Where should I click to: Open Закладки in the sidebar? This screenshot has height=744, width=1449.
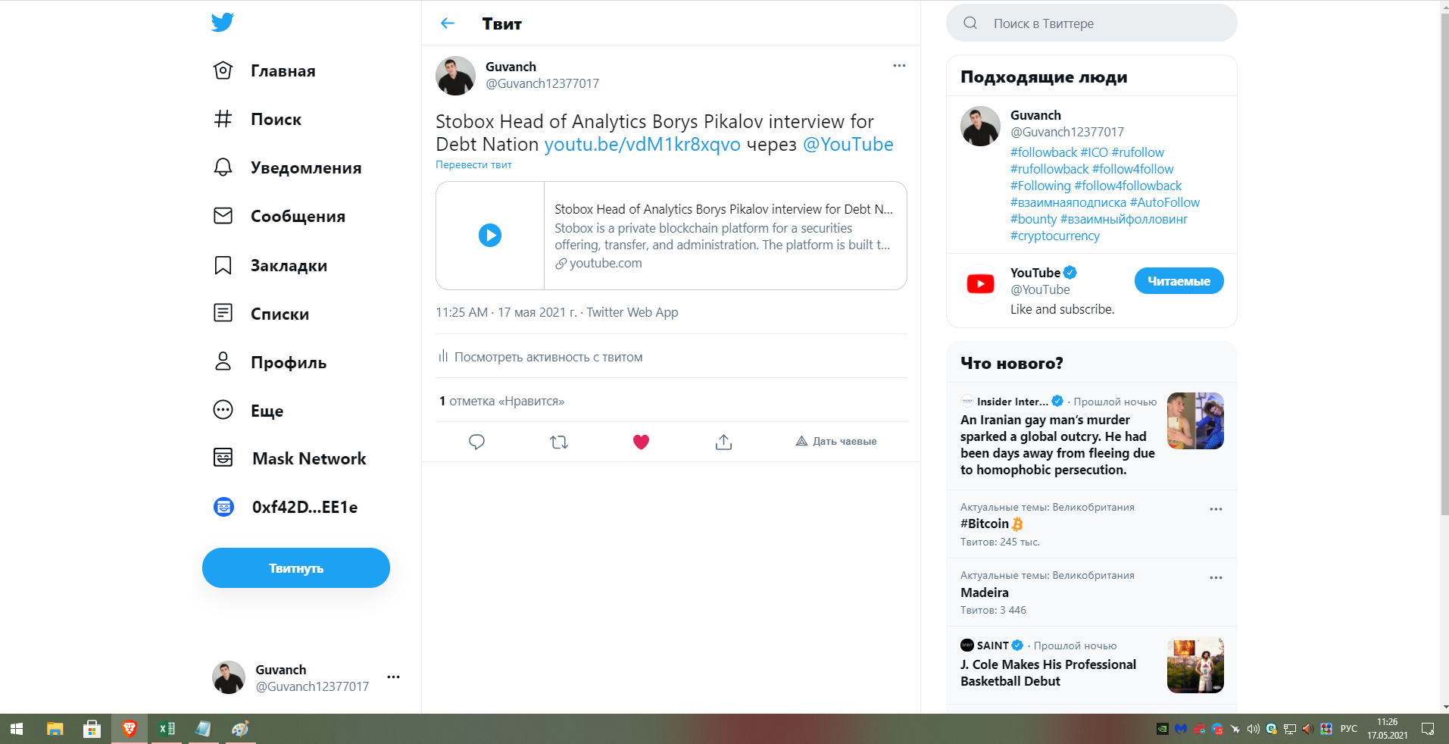pyautogui.click(x=270, y=265)
